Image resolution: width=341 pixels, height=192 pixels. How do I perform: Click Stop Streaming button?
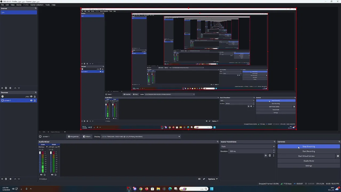point(308,146)
